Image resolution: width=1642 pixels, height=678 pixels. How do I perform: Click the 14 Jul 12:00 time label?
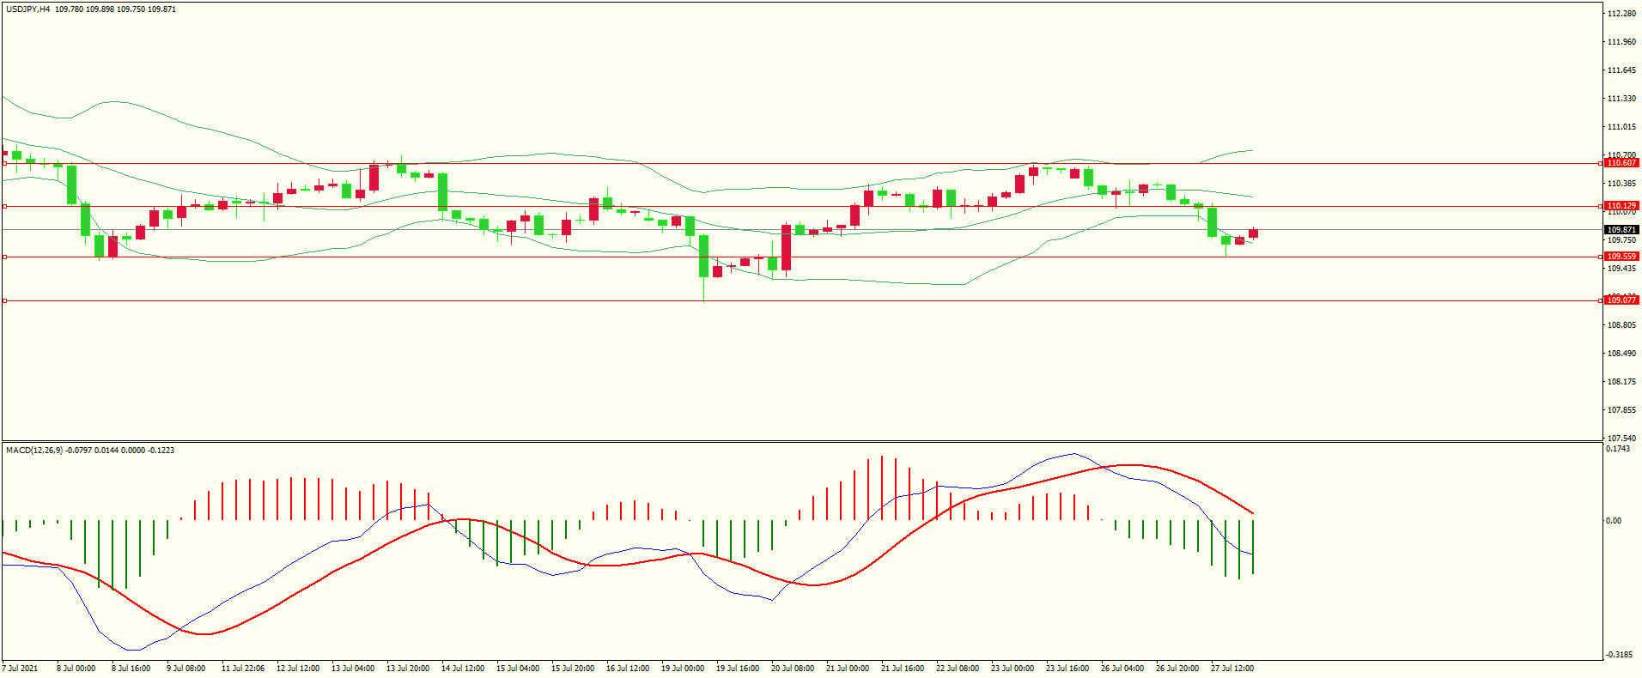coord(462,669)
